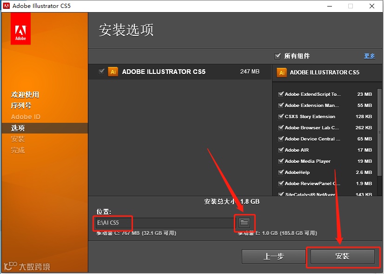Click the 55 MB size of Extension Manager
This screenshot has width=384, height=274.
click(x=364, y=106)
